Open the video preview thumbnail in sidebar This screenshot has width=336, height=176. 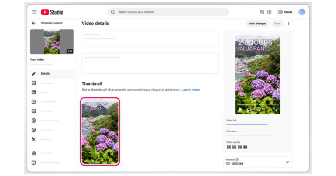[52, 41]
